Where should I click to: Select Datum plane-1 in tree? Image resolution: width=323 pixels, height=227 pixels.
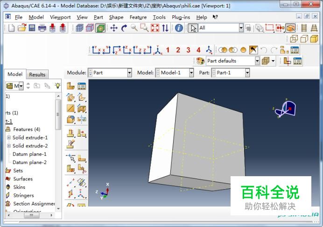[x=29, y=154]
